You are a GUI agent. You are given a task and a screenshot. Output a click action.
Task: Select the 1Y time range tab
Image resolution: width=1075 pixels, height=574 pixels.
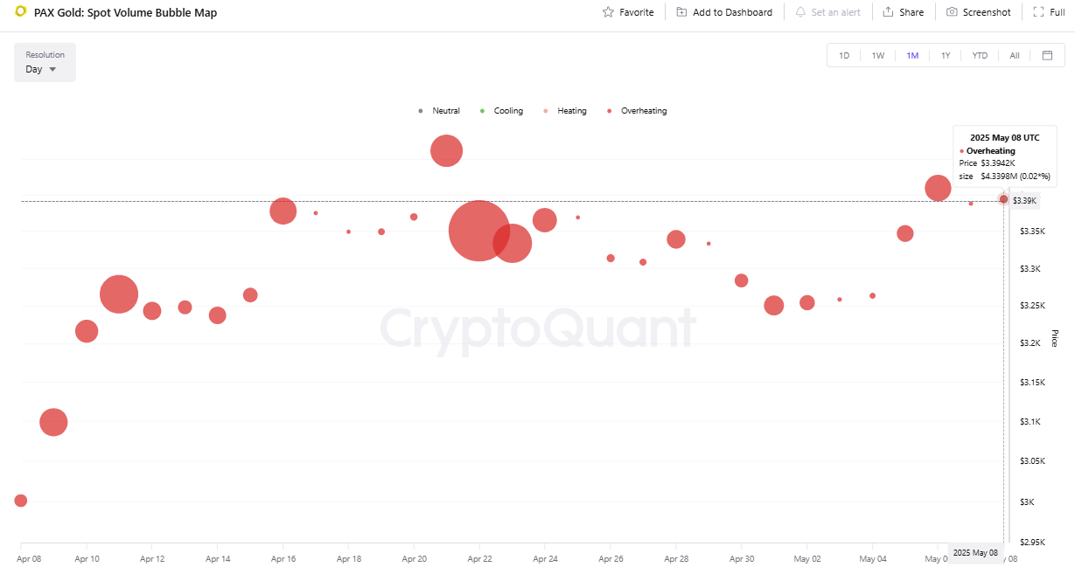tap(946, 55)
